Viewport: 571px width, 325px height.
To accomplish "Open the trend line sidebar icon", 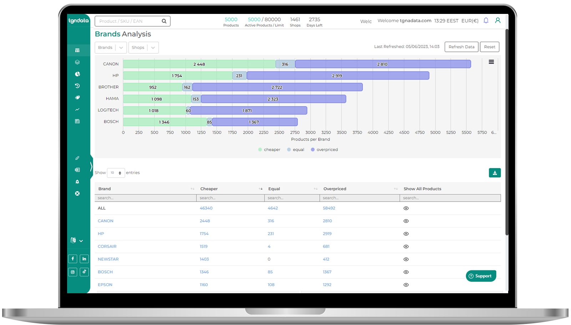I will (x=77, y=110).
